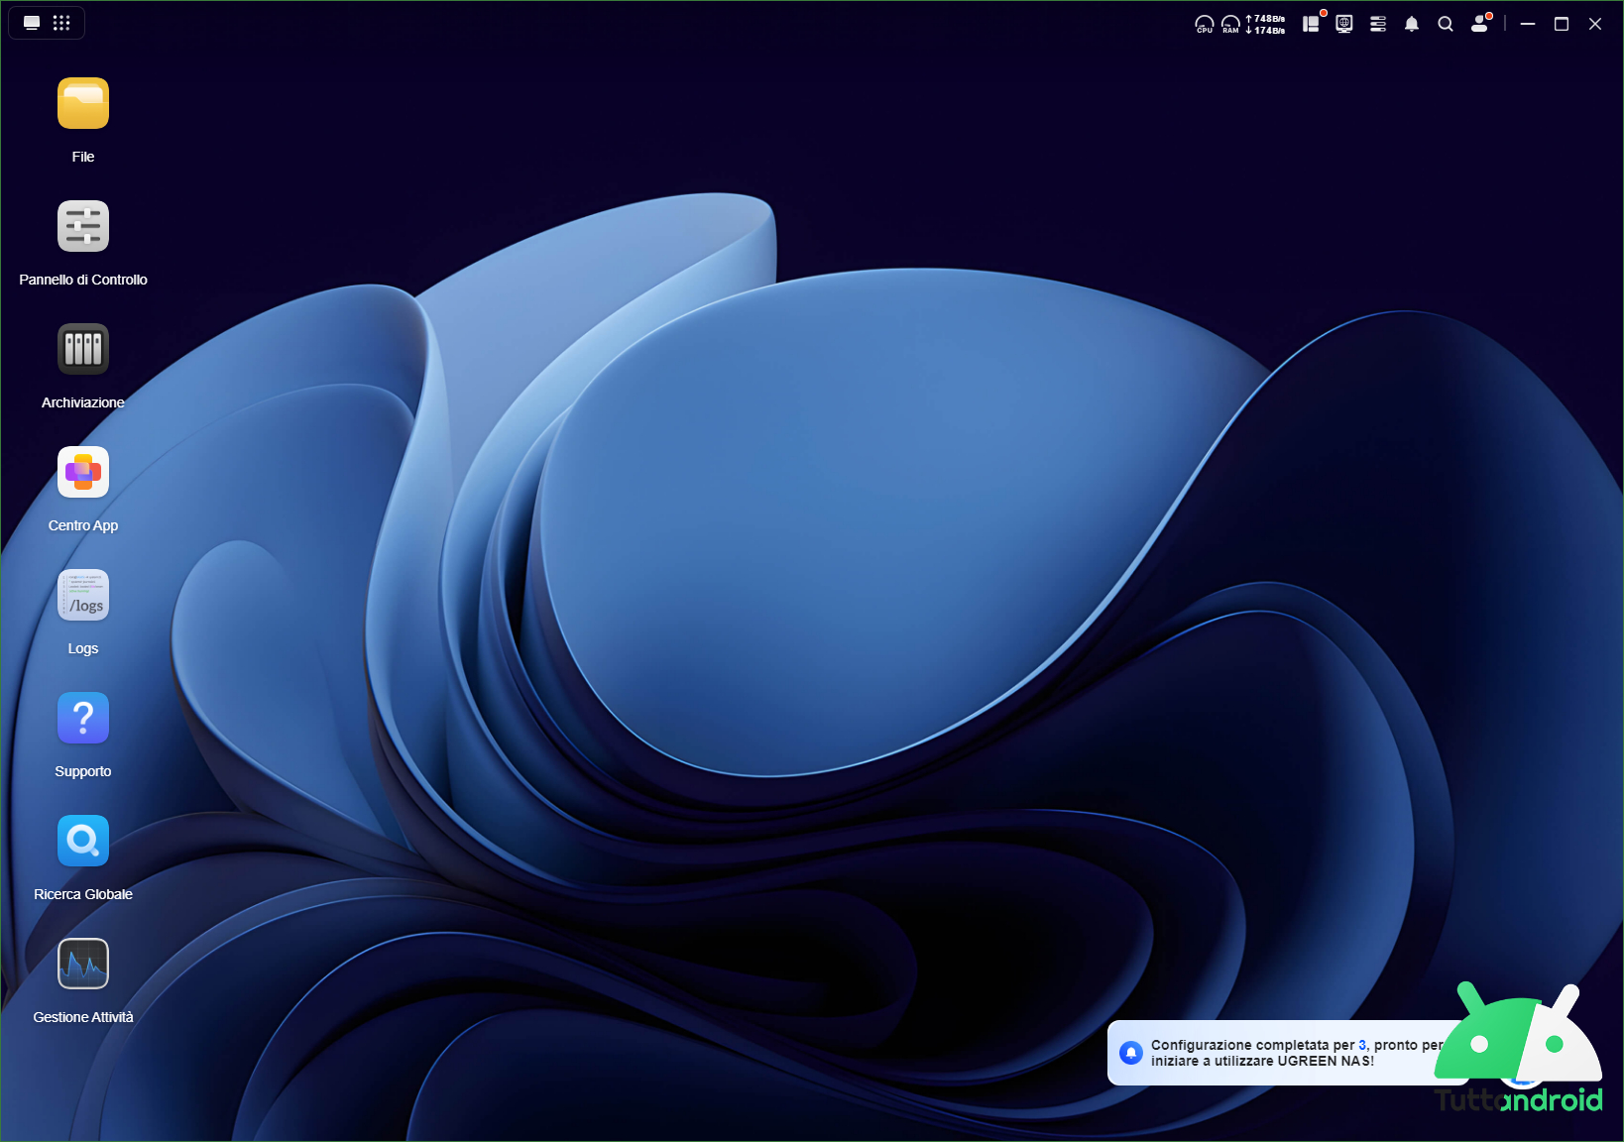Open the app grid launcher
Image resolution: width=1624 pixels, height=1142 pixels.
coord(61,23)
